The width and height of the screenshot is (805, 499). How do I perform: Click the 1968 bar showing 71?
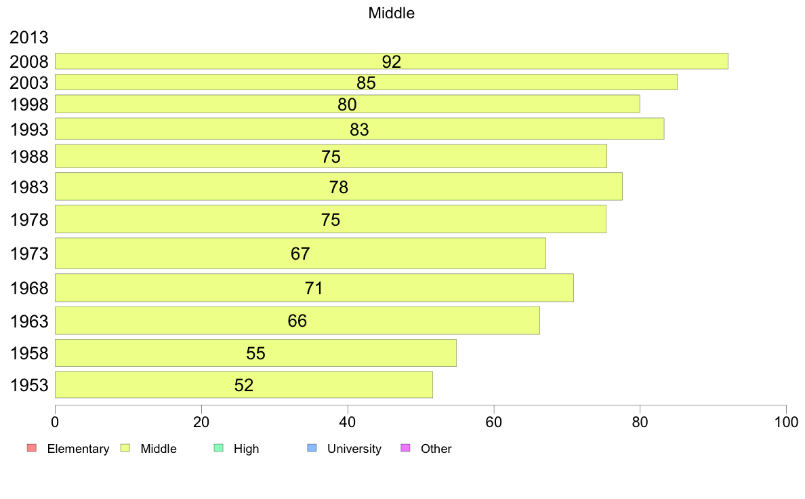pos(314,287)
